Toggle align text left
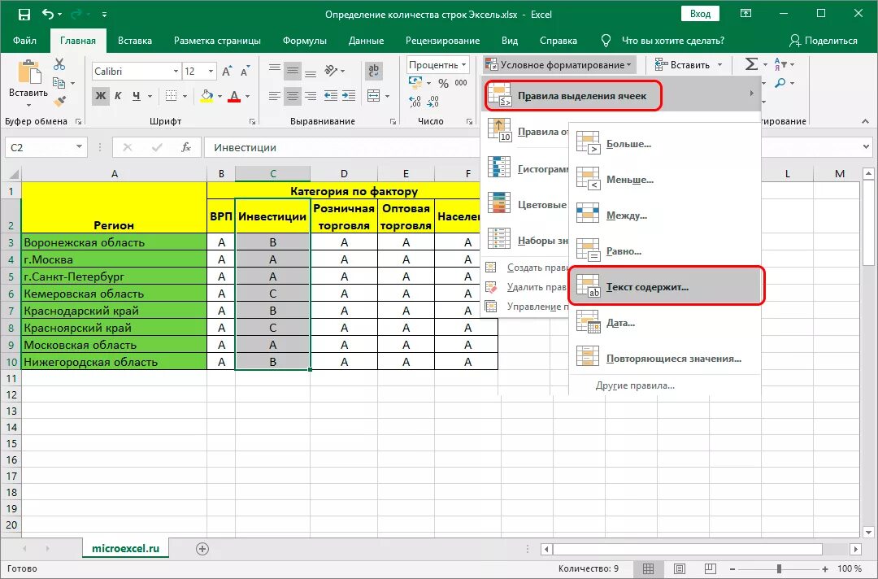This screenshot has width=878, height=579. tap(274, 96)
